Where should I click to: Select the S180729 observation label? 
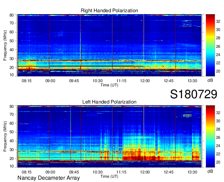tap(194, 94)
